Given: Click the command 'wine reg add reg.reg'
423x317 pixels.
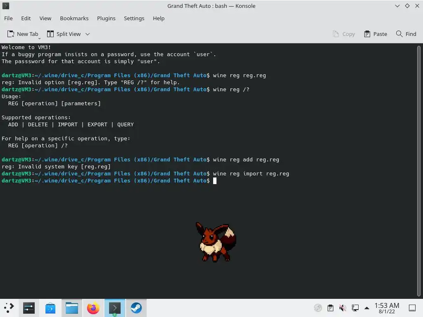Looking at the screenshot, I should (246, 160).
